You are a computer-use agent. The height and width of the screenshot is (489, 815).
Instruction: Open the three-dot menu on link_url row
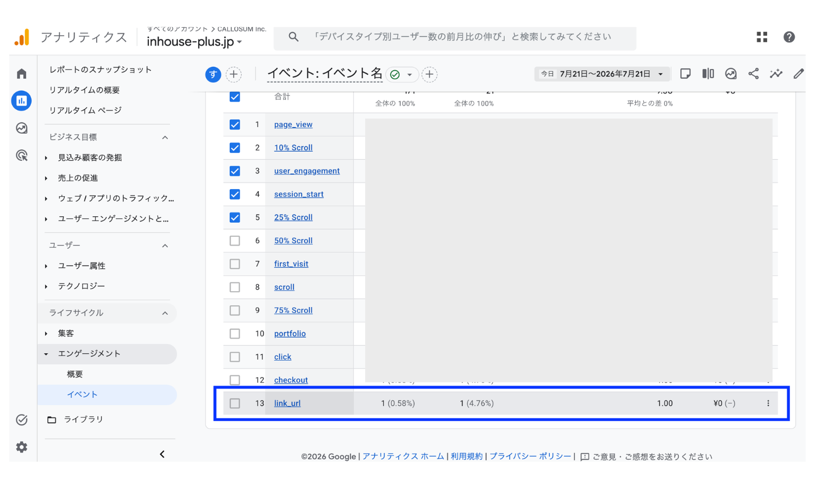pyautogui.click(x=768, y=403)
